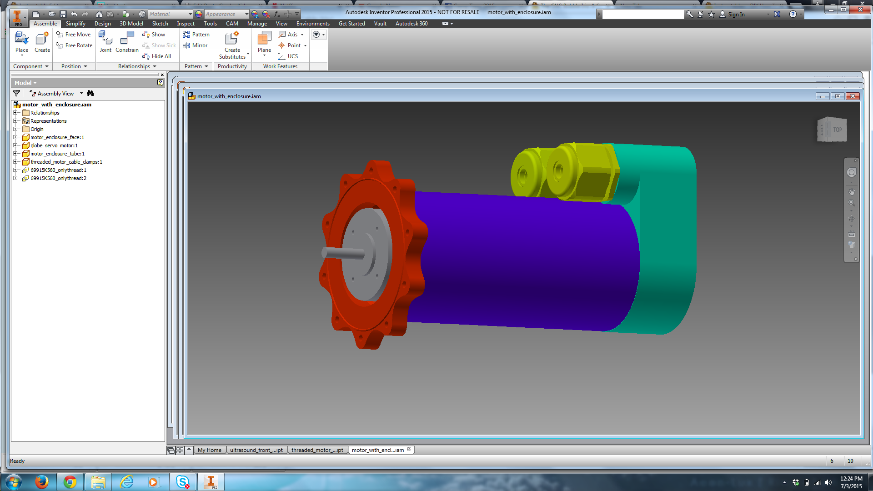Click the Appearance color wheel swatch
Viewport: 873px width, 491px height.
click(199, 14)
